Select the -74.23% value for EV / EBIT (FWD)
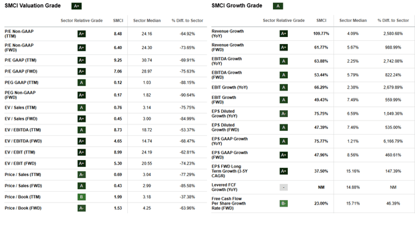 187,164
